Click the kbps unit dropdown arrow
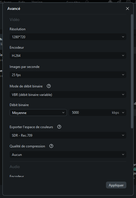Image resolution: width=136 pixels, height=198 pixels. click(x=123, y=113)
